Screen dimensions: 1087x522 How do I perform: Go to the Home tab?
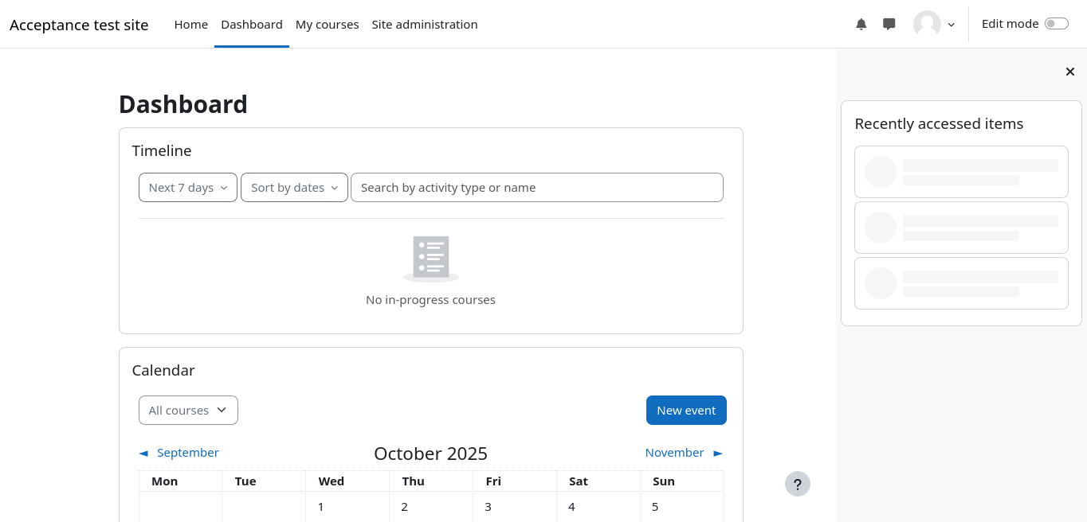[x=191, y=25]
